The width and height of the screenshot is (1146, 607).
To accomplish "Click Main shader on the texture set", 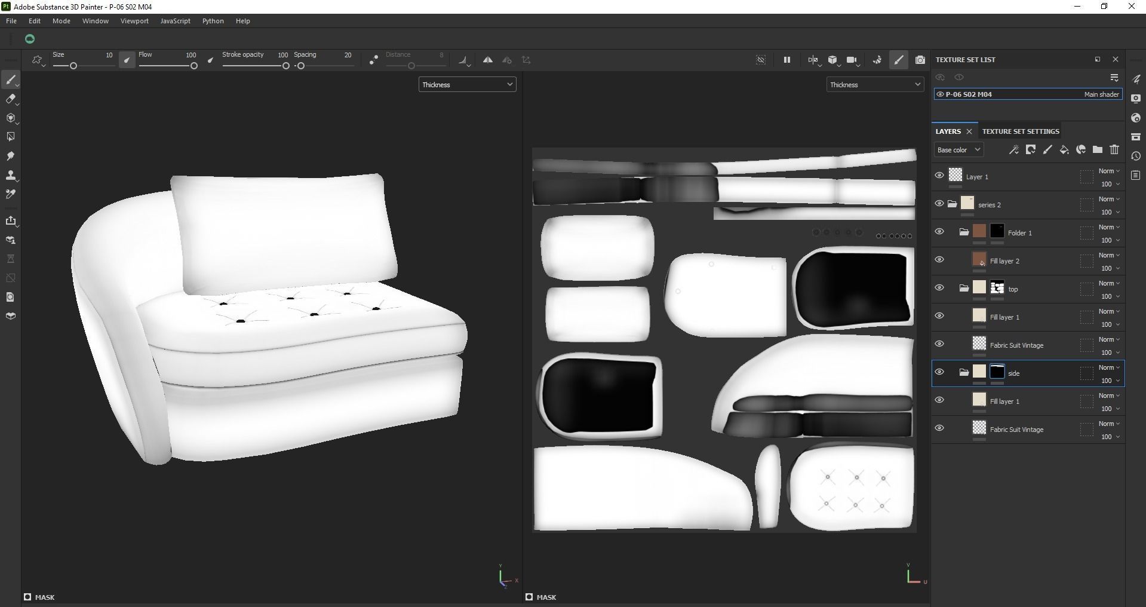I will [1102, 94].
